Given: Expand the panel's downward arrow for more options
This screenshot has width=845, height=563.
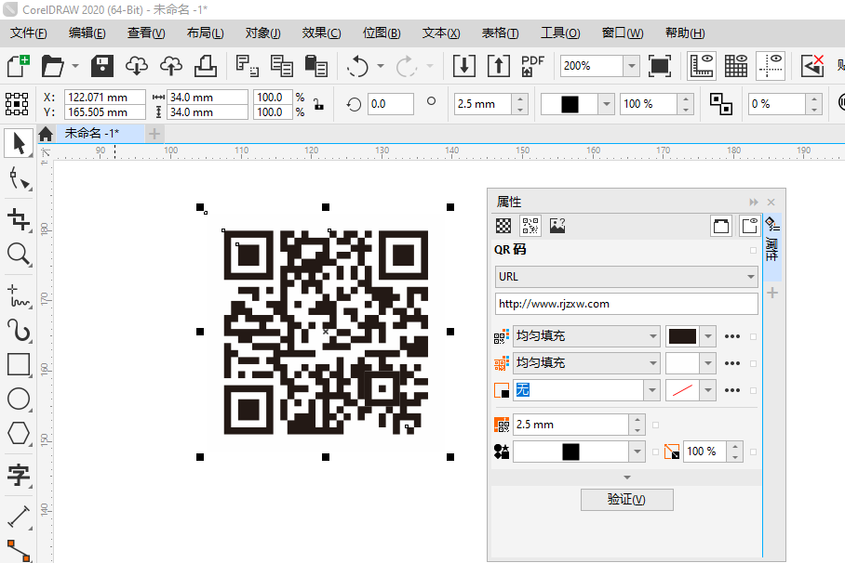Looking at the screenshot, I should (x=626, y=478).
